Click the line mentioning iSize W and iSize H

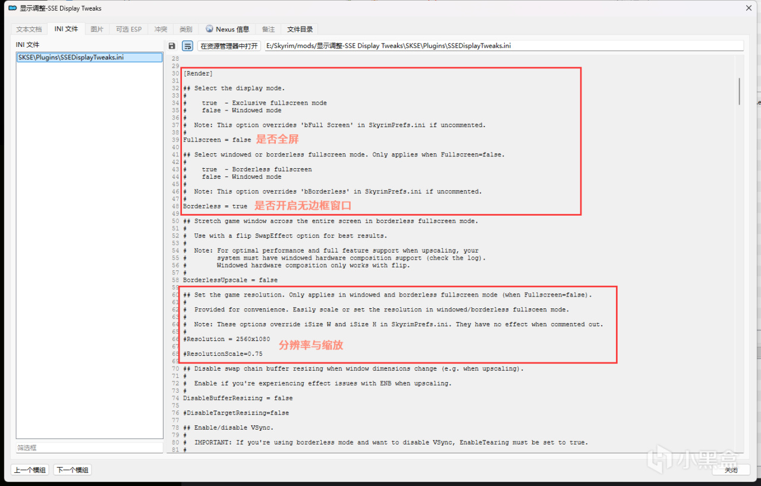(x=393, y=324)
